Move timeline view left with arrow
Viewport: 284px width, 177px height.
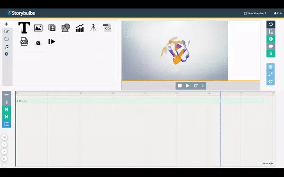click(269, 163)
